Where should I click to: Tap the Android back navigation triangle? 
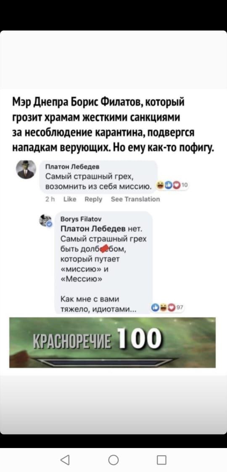click(x=65, y=460)
